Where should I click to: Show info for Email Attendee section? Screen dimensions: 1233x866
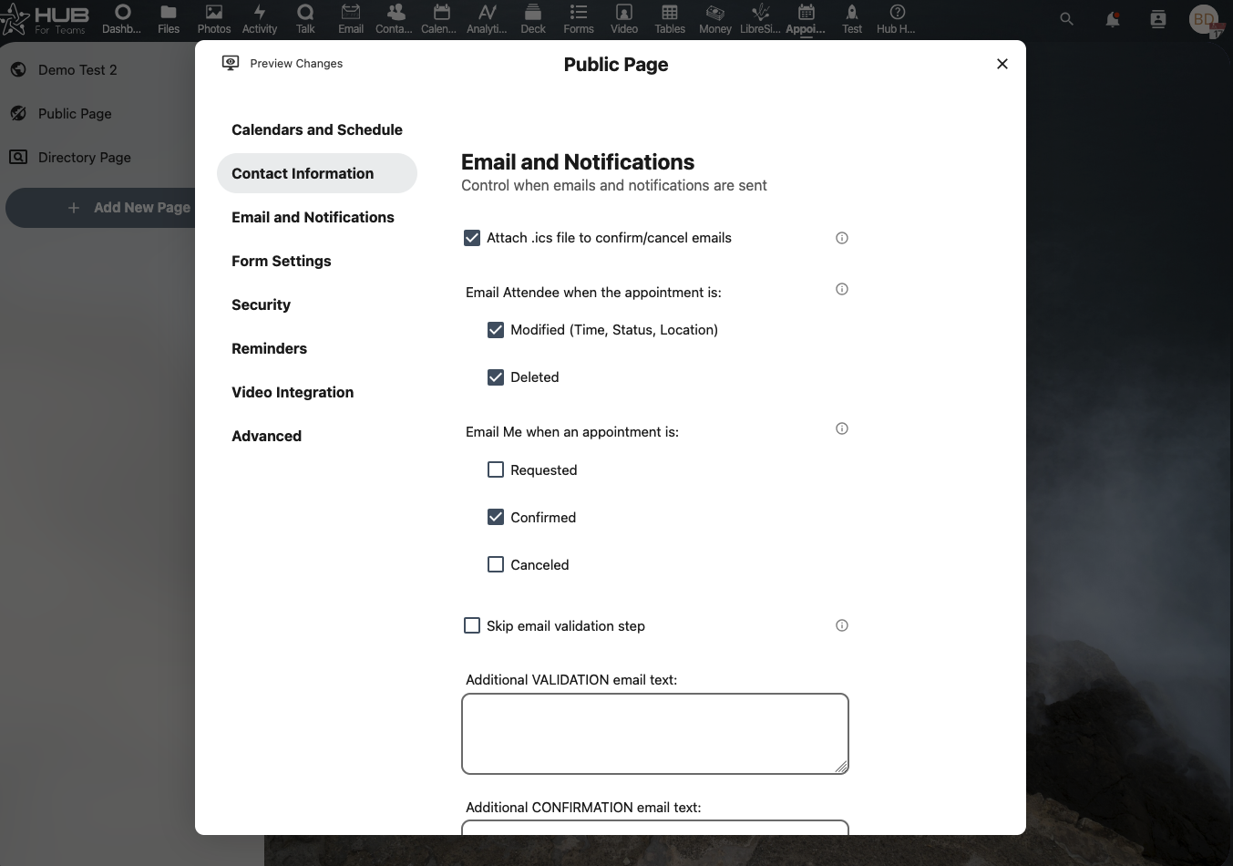[x=842, y=289]
